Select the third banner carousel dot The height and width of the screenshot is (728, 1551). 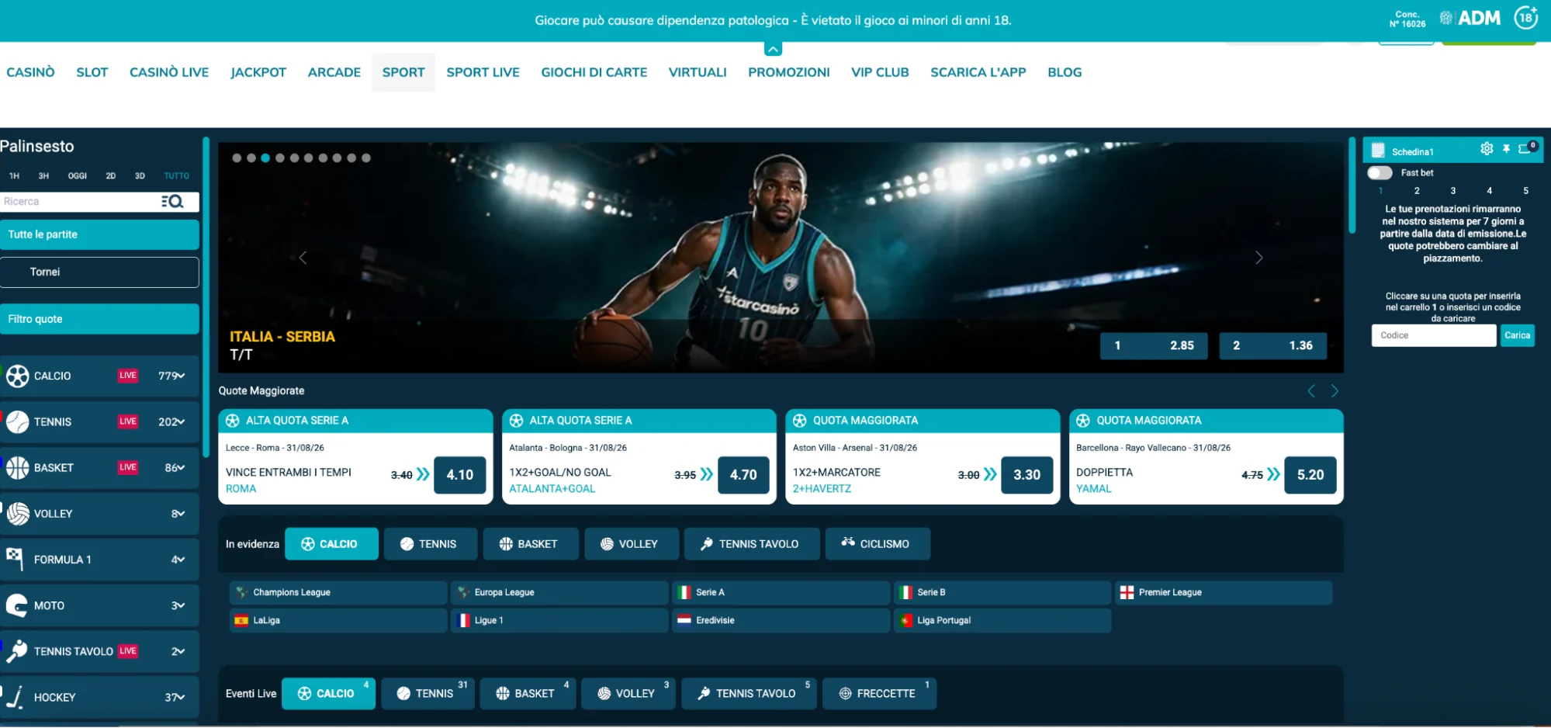265,158
